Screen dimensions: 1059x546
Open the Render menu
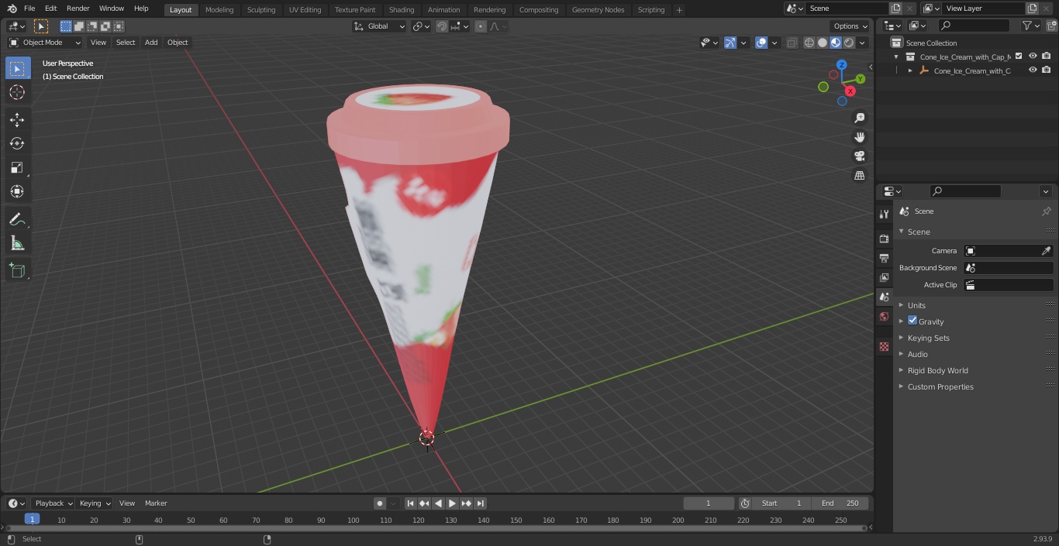coord(78,9)
